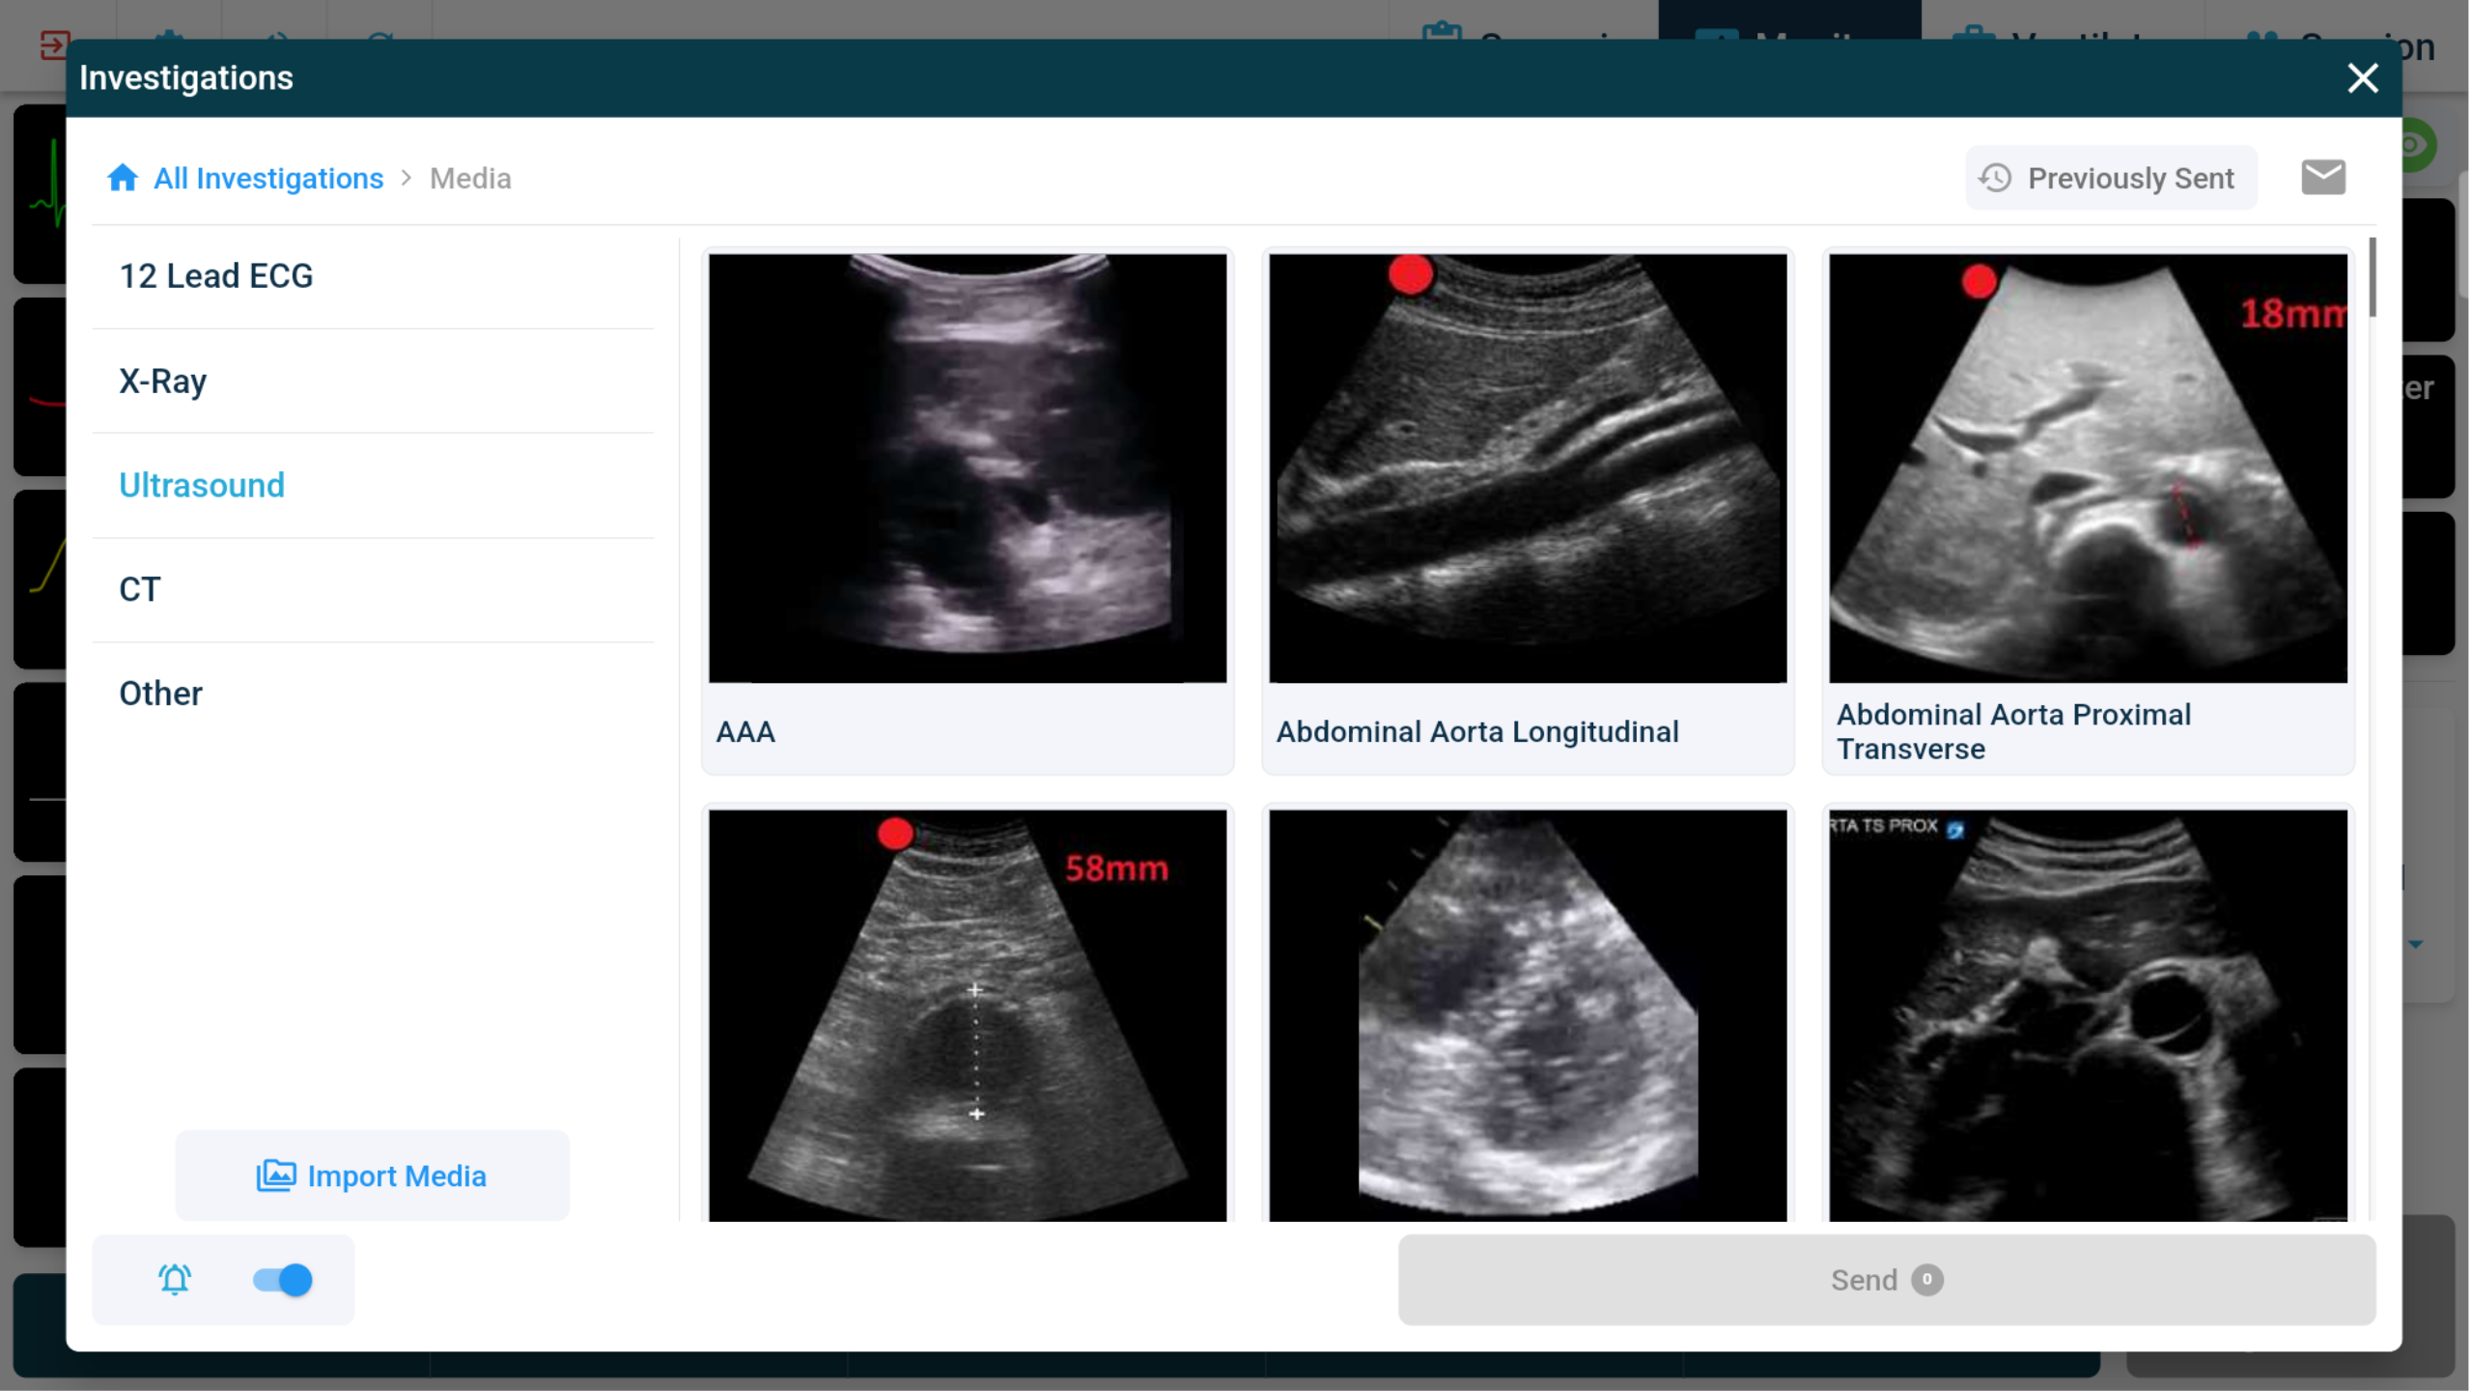Image resolution: width=2472 pixels, height=1391 pixels.
Task: Click the envelope mail icon
Action: click(2322, 178)
